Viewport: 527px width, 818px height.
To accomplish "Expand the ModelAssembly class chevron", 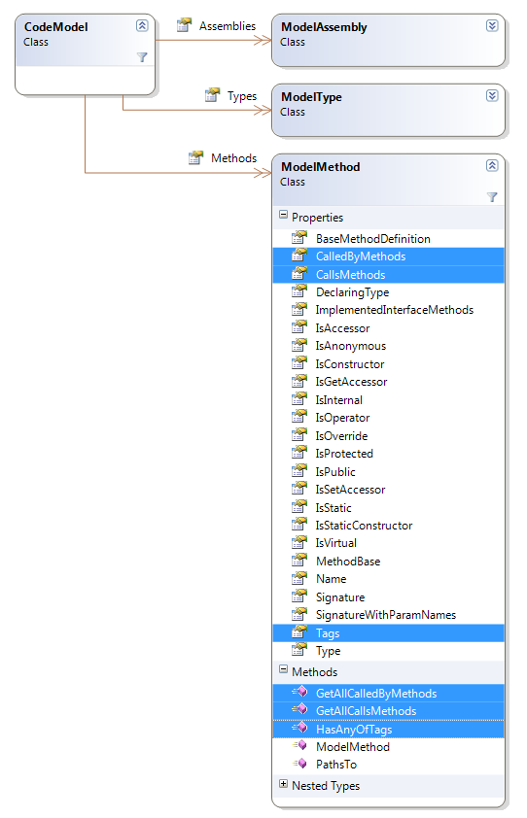I will pos(492,25).
